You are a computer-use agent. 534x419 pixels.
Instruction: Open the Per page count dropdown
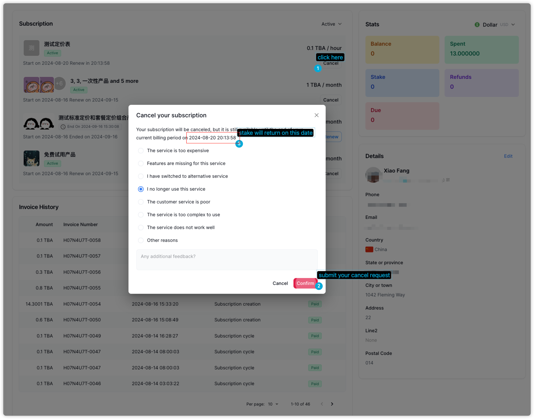point(273,404)
